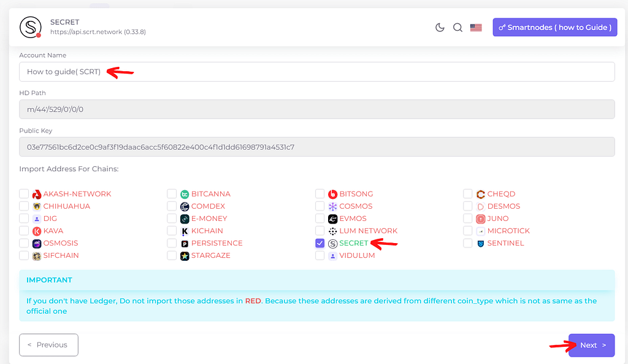Screen dimensions: 628x364
Task: Check the JUNO checkbox
Action: (468, 219)
